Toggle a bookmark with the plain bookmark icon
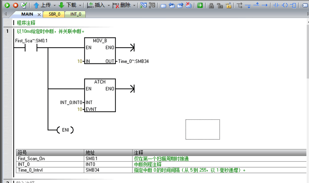Image resolution: width=309 pixels, height=183 pixels. [x=163, y=6]
